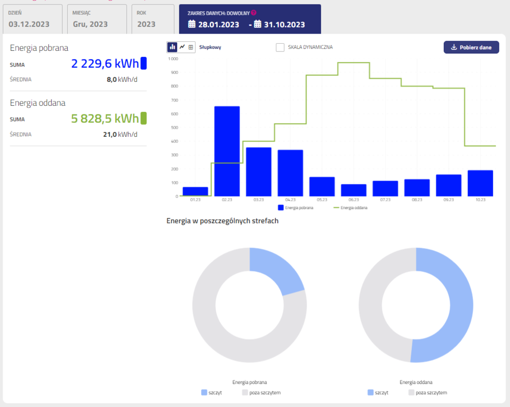The width and height of the screenshot is (510, 407).
Task: Enable the Skala dynamiczna checkbox
Action: coord(280,47)
